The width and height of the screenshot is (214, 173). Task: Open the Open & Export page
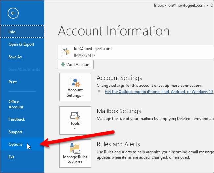click(x=21, y=44)
